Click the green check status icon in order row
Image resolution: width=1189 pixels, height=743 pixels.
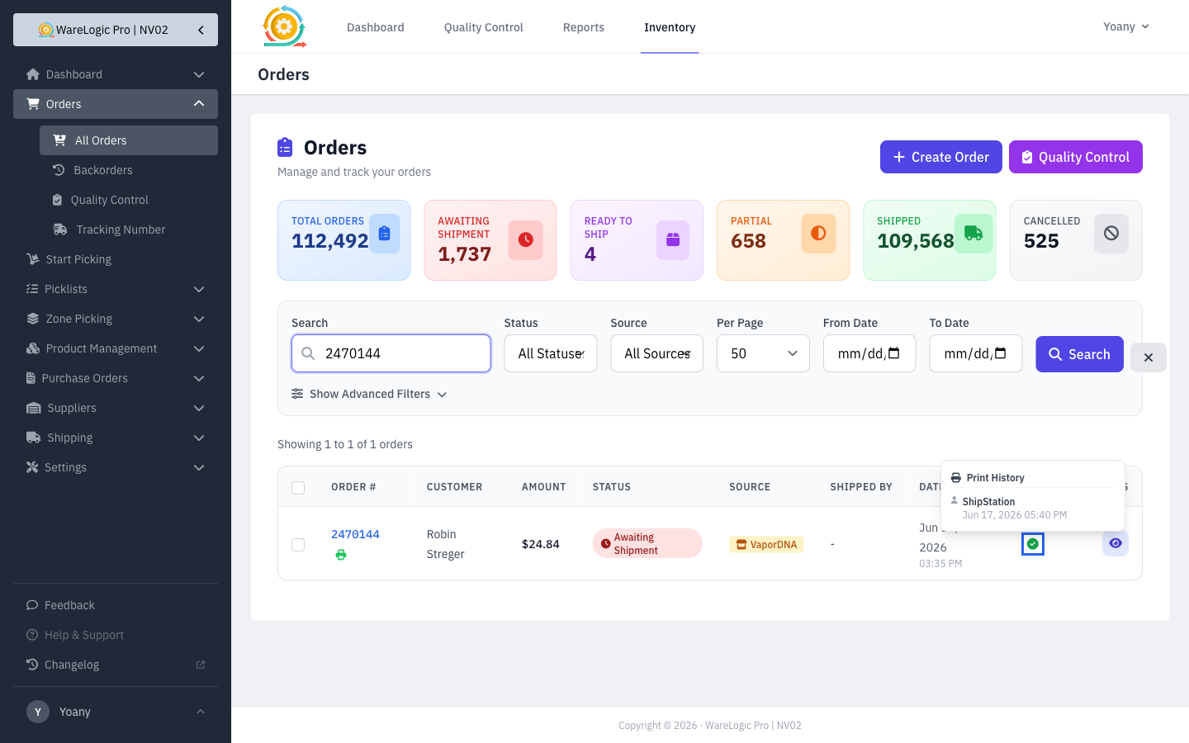pos(1033,544)
